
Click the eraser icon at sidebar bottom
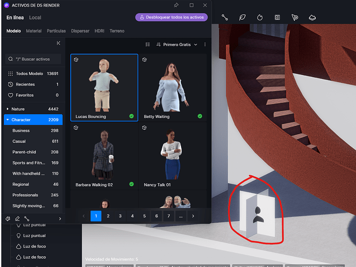17,218
